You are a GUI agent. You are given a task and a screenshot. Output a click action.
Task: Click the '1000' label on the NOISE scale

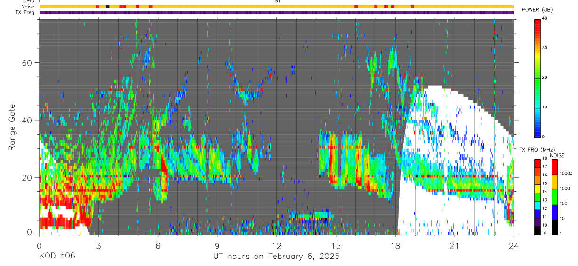(565, 189)
